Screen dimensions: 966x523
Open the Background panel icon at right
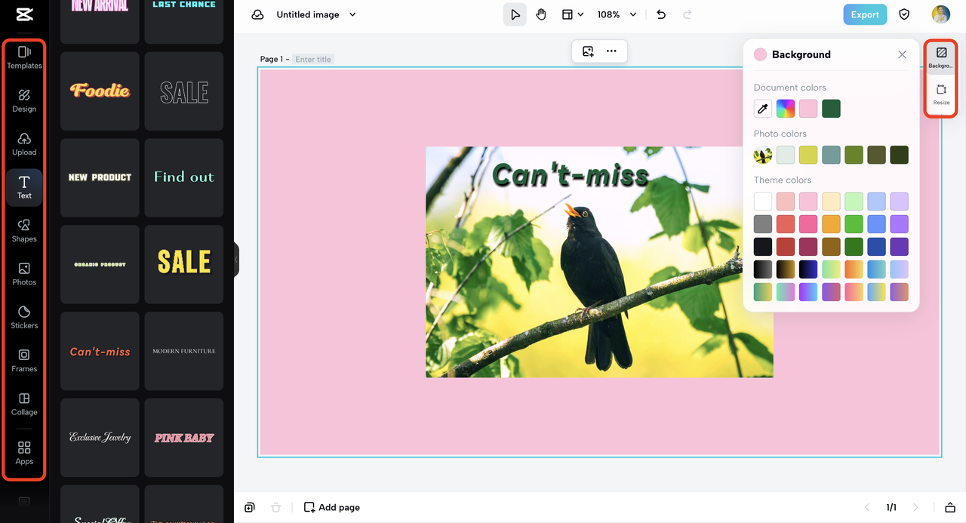pyautogui.click(x=941, y=57)
